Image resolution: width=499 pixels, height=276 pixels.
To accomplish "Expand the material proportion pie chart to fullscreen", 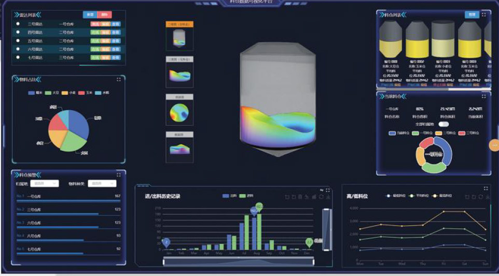I will tap(119, 79).
